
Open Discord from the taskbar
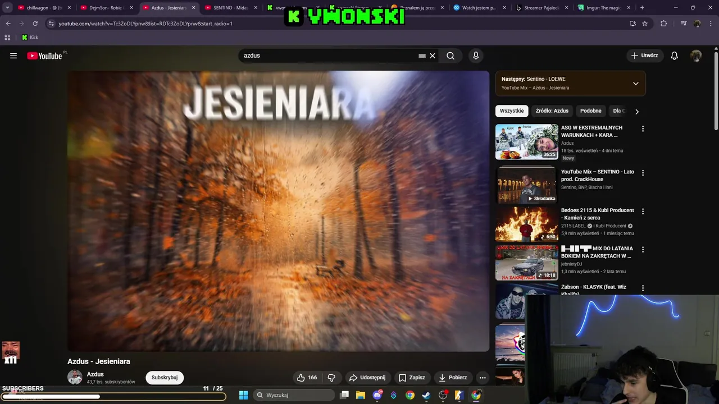pyautogui.click(x=377, y=395)
